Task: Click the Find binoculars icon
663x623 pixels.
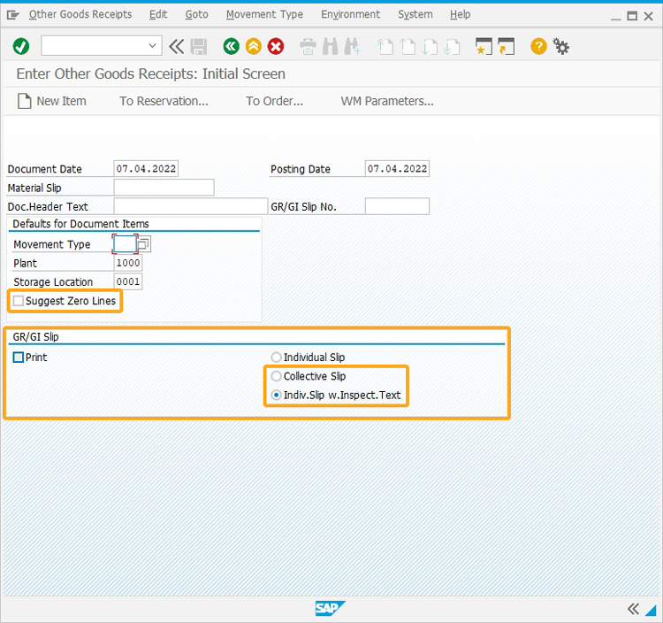Action: (x=331, y=47)
